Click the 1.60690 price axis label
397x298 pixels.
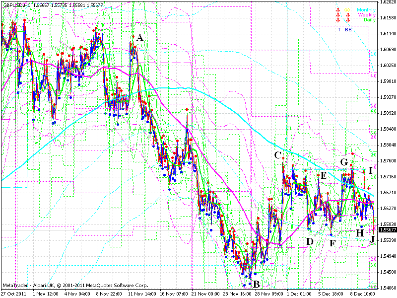coord(388,50)
